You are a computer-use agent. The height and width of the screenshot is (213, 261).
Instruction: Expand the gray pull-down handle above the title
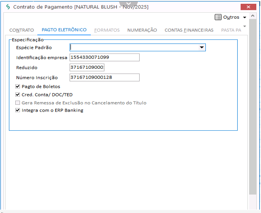click(129, 3)
